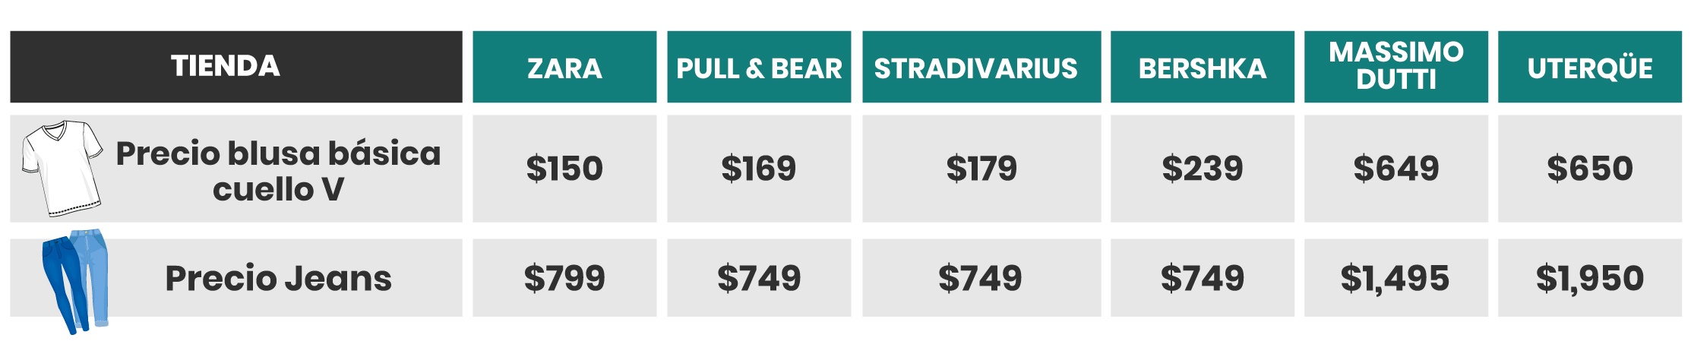1691x360 pixels.
Task: Select the PULL & BEAR column header
Action: coord(759,67)
